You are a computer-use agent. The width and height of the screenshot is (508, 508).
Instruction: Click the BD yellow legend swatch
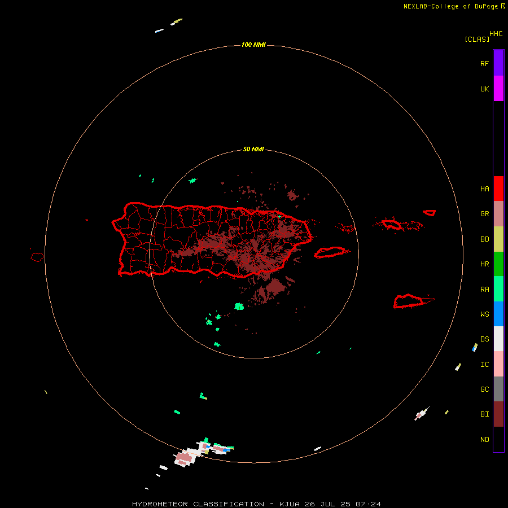(x=498, y=239)
